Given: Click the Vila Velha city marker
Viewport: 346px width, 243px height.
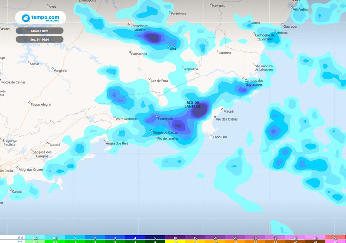Looking at the screenshot, I should [291, 7].
